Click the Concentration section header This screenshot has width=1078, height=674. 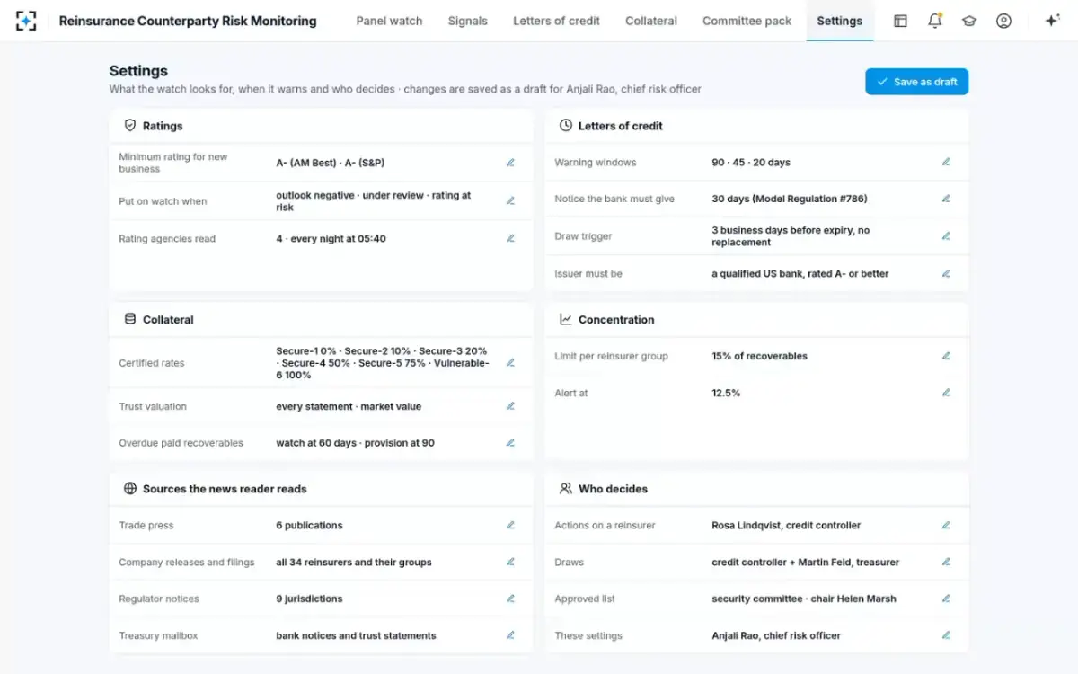pyautogui.click(x=616, y=319)
